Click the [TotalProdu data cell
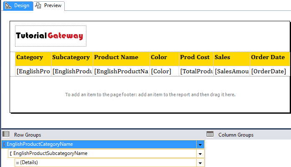Viewport: 291px width, 167px height. tap(196, 71)
